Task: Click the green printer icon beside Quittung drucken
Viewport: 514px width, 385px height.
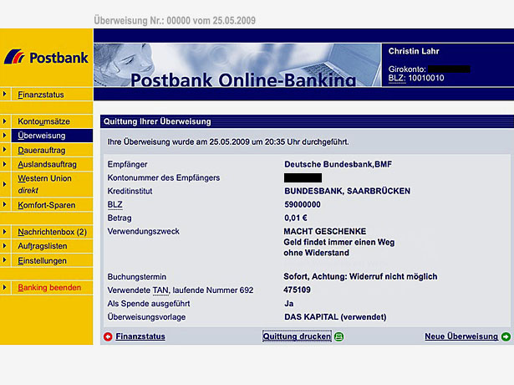Action: coord(338,336)
